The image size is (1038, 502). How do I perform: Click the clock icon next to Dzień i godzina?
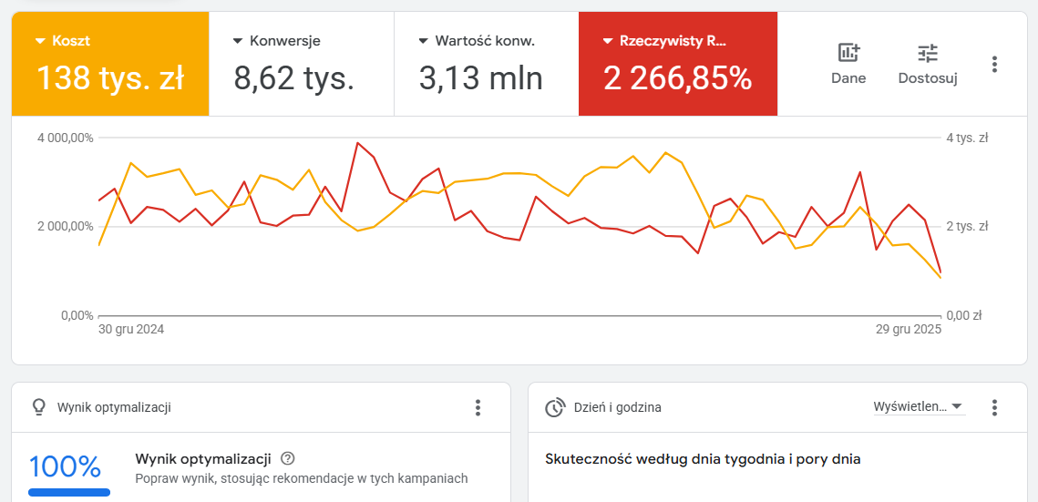pos(554,407)
